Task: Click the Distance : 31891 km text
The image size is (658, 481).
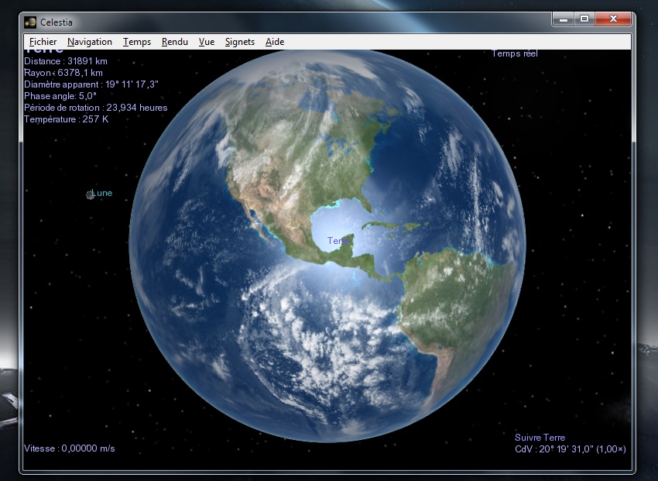Action: click(x=66, y=61)
